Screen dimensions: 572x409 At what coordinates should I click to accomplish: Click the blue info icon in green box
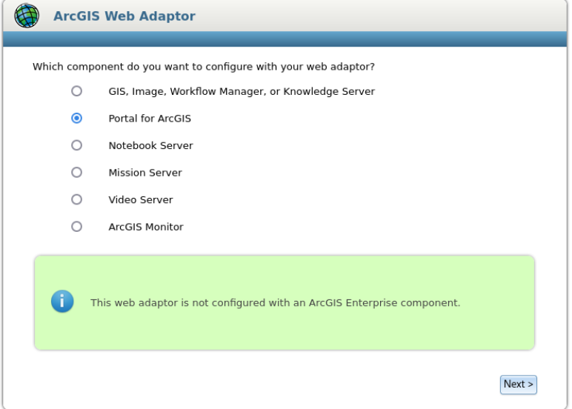click(x=62, y=302)
